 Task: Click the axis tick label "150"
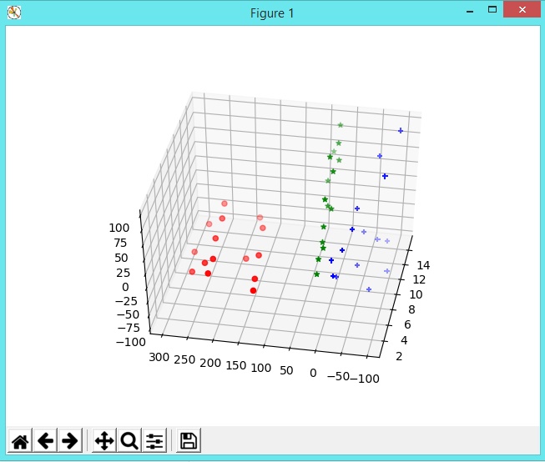coord(236,365)
